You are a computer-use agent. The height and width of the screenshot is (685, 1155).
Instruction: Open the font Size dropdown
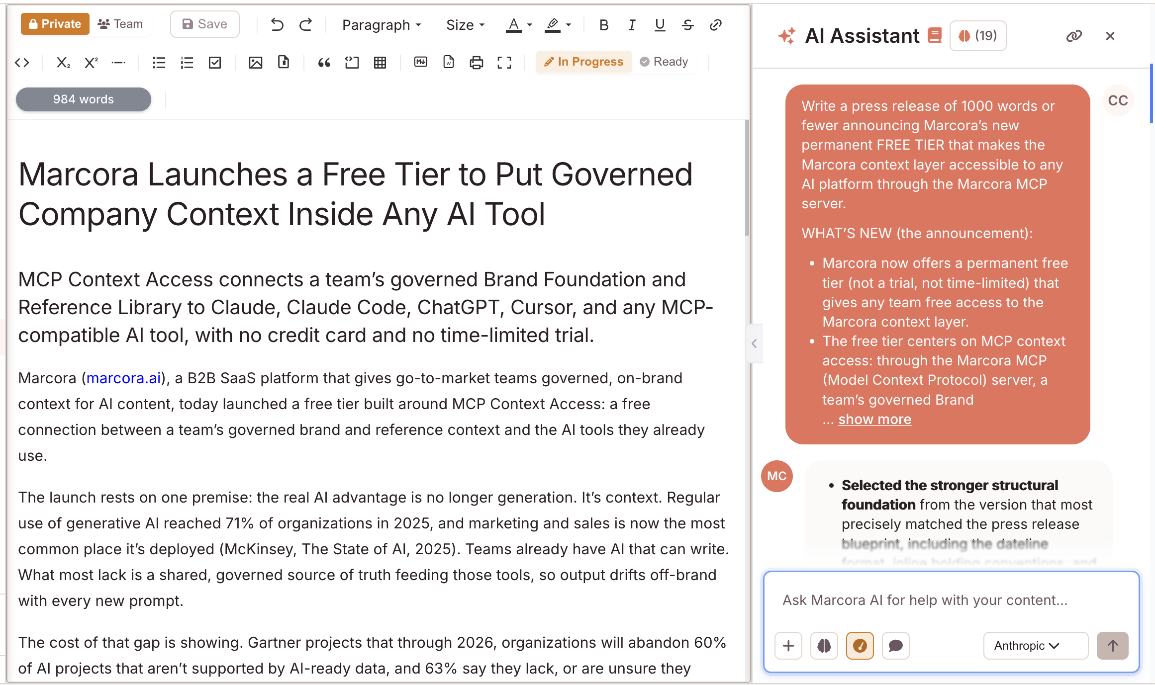click(465, 24)
